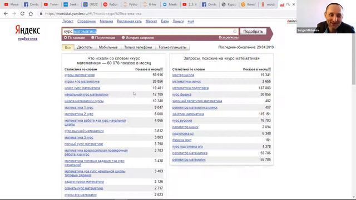This screenshot has width=356, height=200.
Task: Switch to the '6-hw' browser tab
Action: point(150,4)
